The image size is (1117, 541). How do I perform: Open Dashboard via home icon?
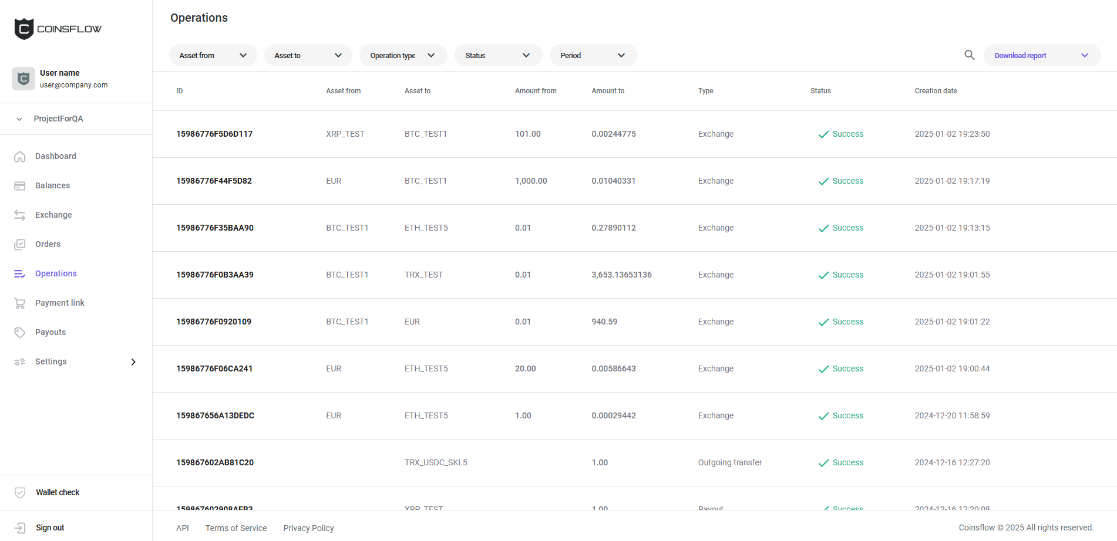(20, 156)
